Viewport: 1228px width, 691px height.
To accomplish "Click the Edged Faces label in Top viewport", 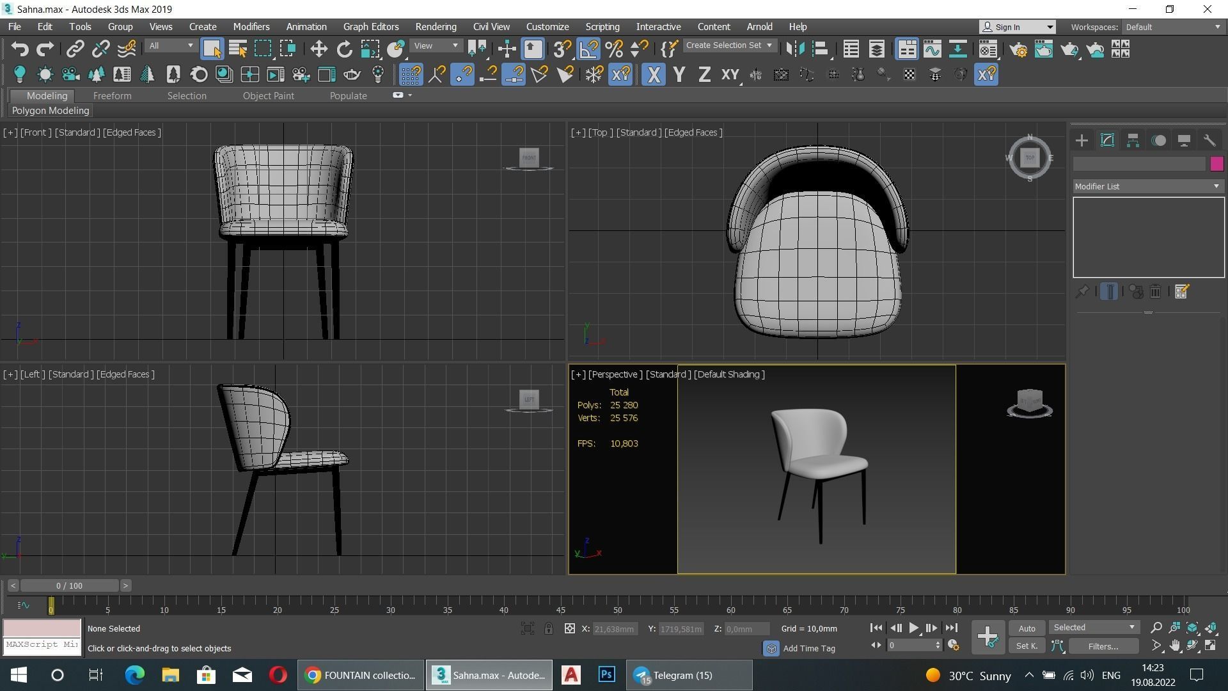I will (693, 132).
